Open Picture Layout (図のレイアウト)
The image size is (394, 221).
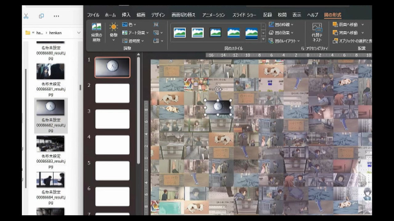coord(284,41)
